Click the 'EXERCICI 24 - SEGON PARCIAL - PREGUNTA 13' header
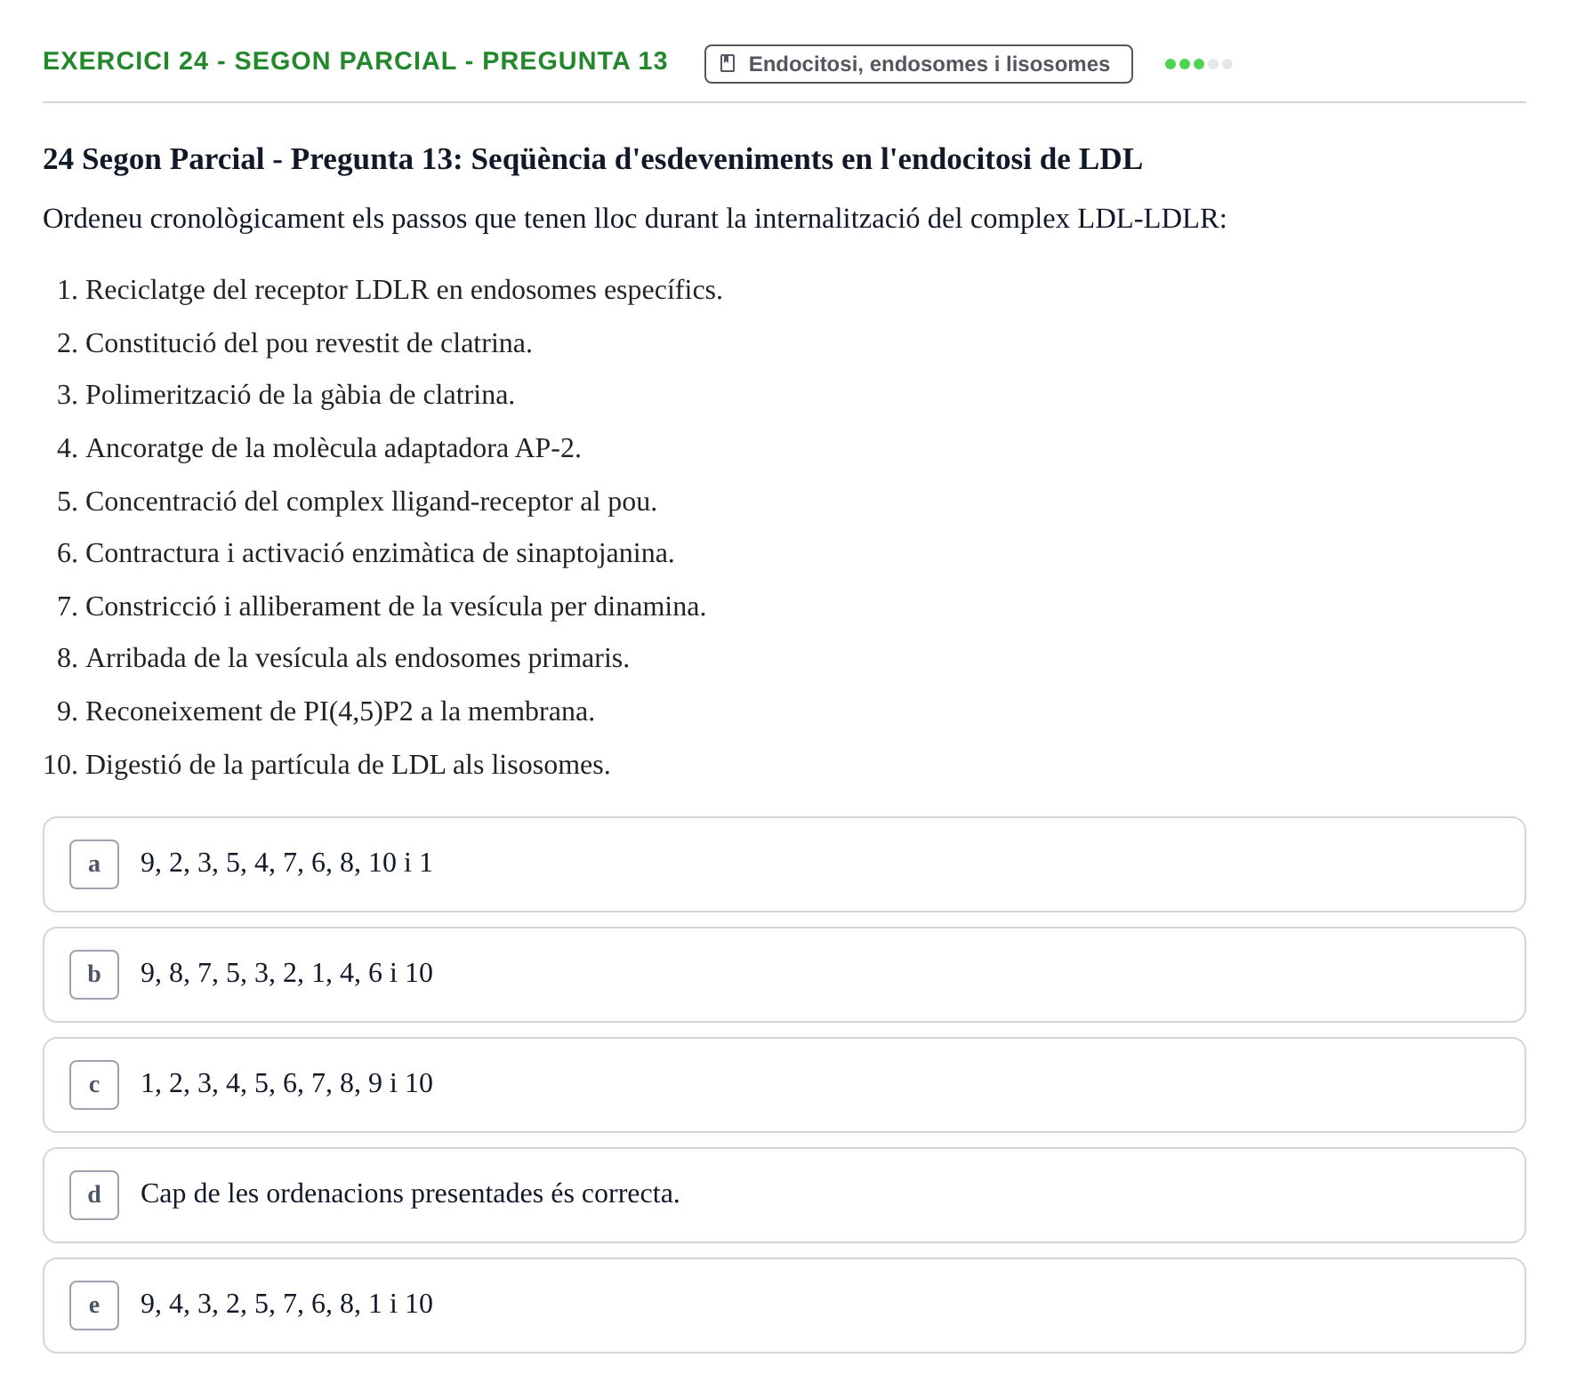The height and width of the screenshot is (1398, 1569). (355, 61)
